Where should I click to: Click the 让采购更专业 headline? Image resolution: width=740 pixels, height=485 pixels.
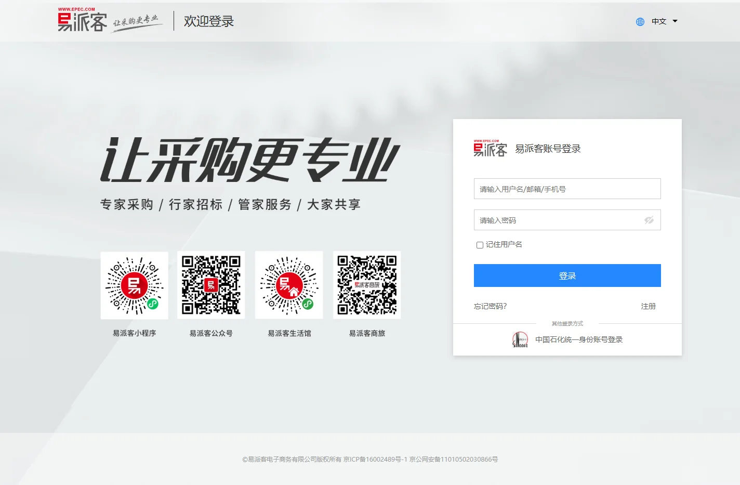click(x=250, y=160)
